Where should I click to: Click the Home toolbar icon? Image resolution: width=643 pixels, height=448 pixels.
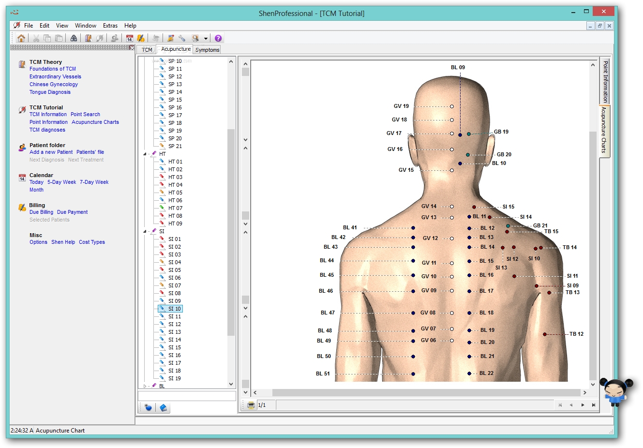tap(21, 38)
